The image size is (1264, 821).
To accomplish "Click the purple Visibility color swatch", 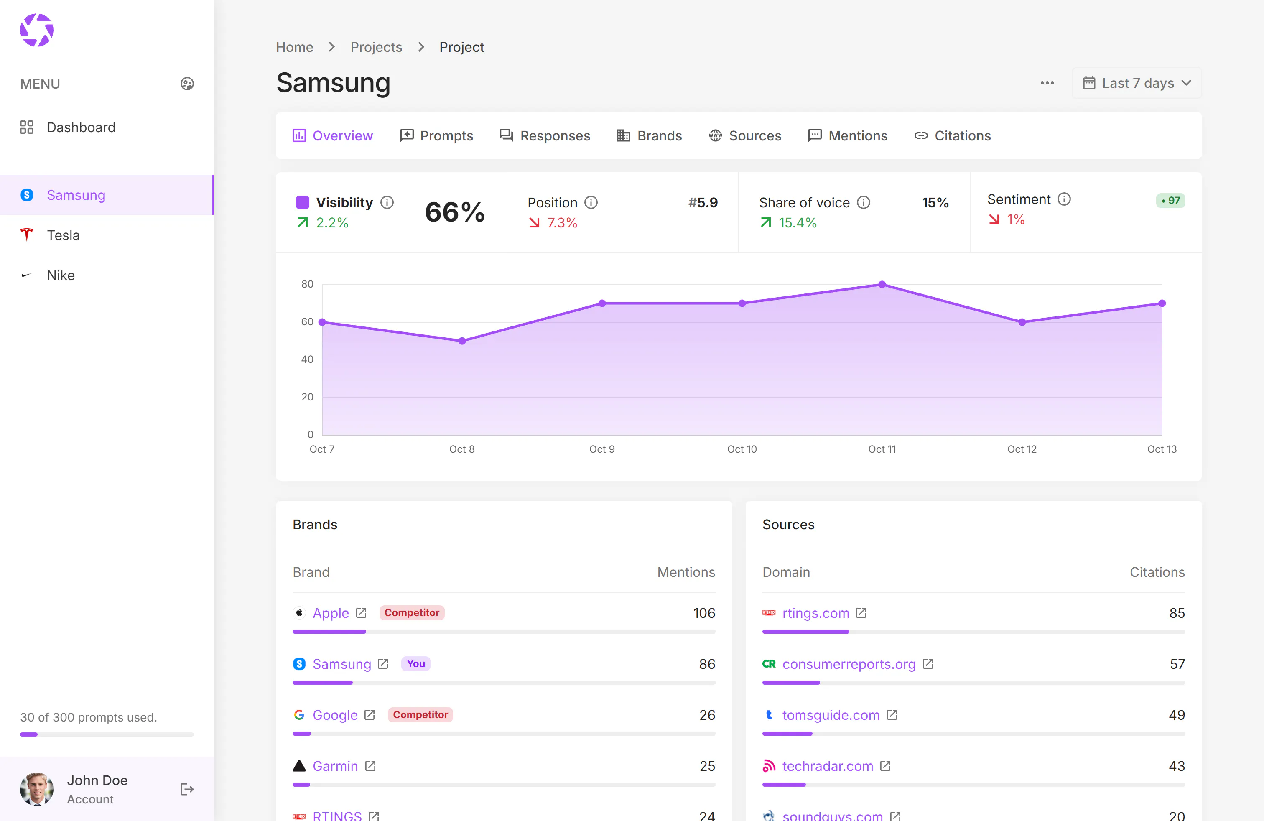I will pyautogui.click(x=302, y=202).
